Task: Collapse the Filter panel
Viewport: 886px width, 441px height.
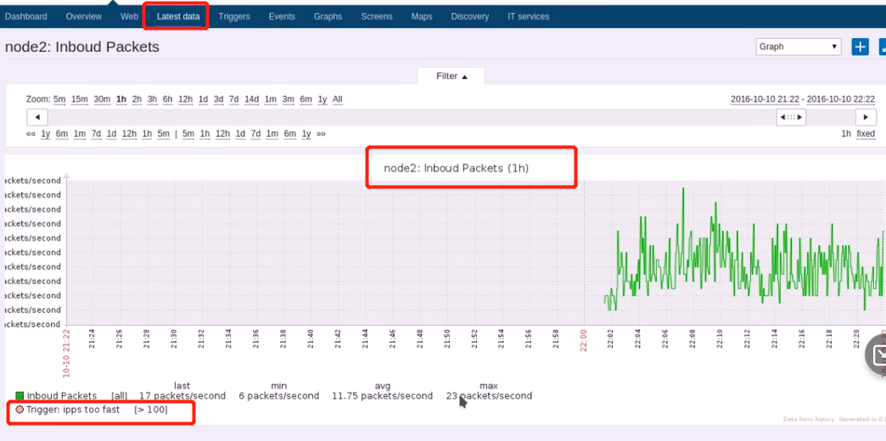Action: (x=451, y=76)
